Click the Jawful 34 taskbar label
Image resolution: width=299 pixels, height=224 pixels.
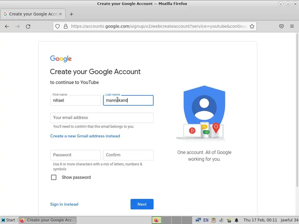pyautogui.click(x=289, y=220)
